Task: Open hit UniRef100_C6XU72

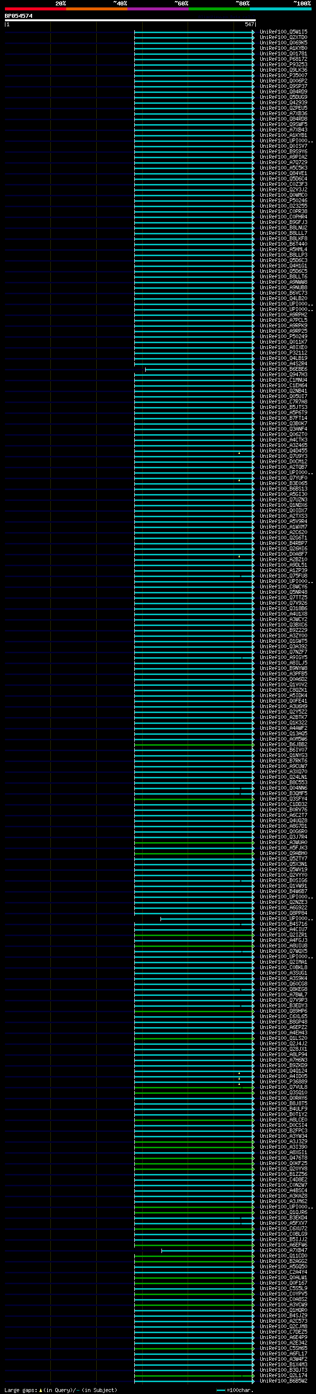Action: pos(283,1228)
